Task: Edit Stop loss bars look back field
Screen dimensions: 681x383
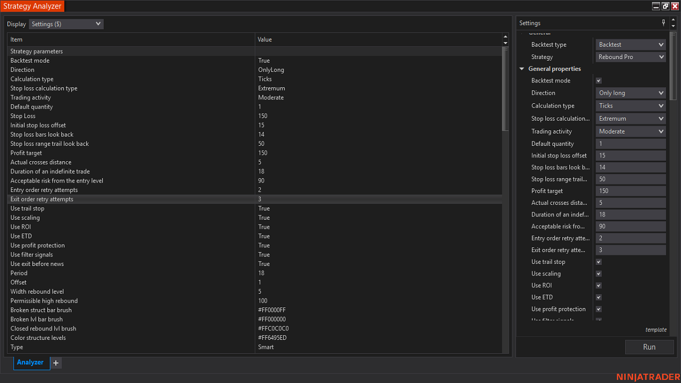Action: pyautogui.click(x=630, y=168)
